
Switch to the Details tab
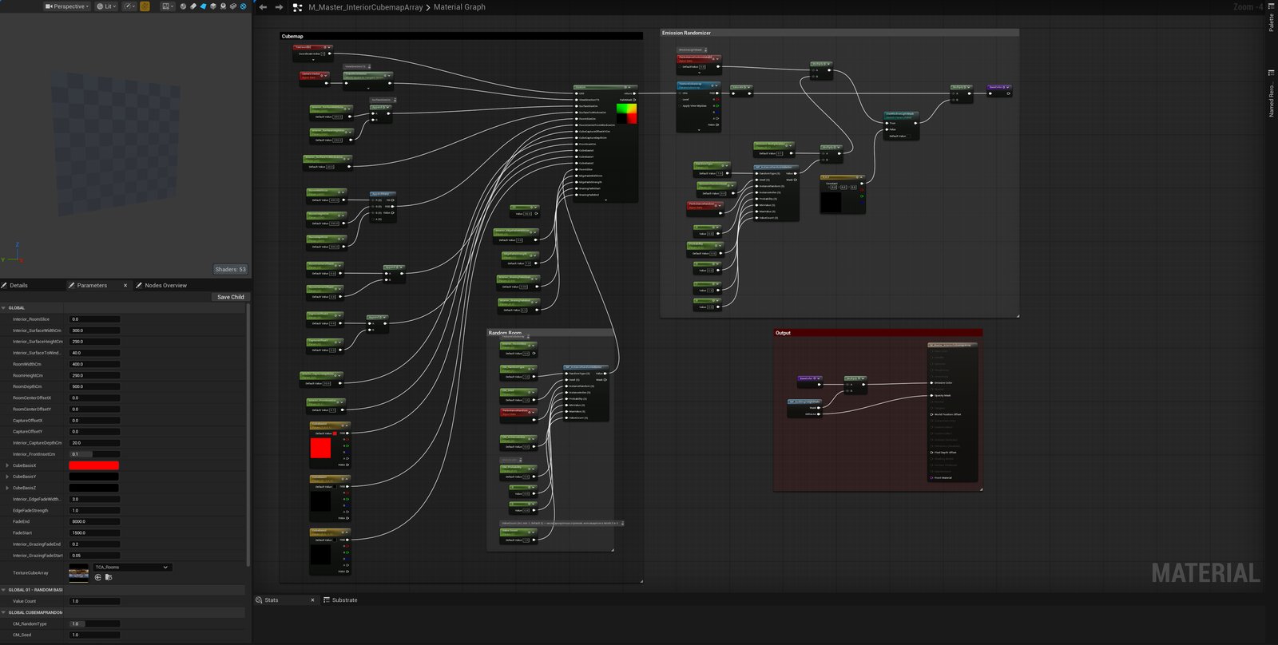(18, 285)
